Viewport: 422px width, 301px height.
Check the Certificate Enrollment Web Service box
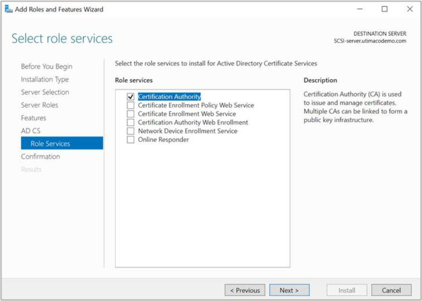[x=131, y=114]
